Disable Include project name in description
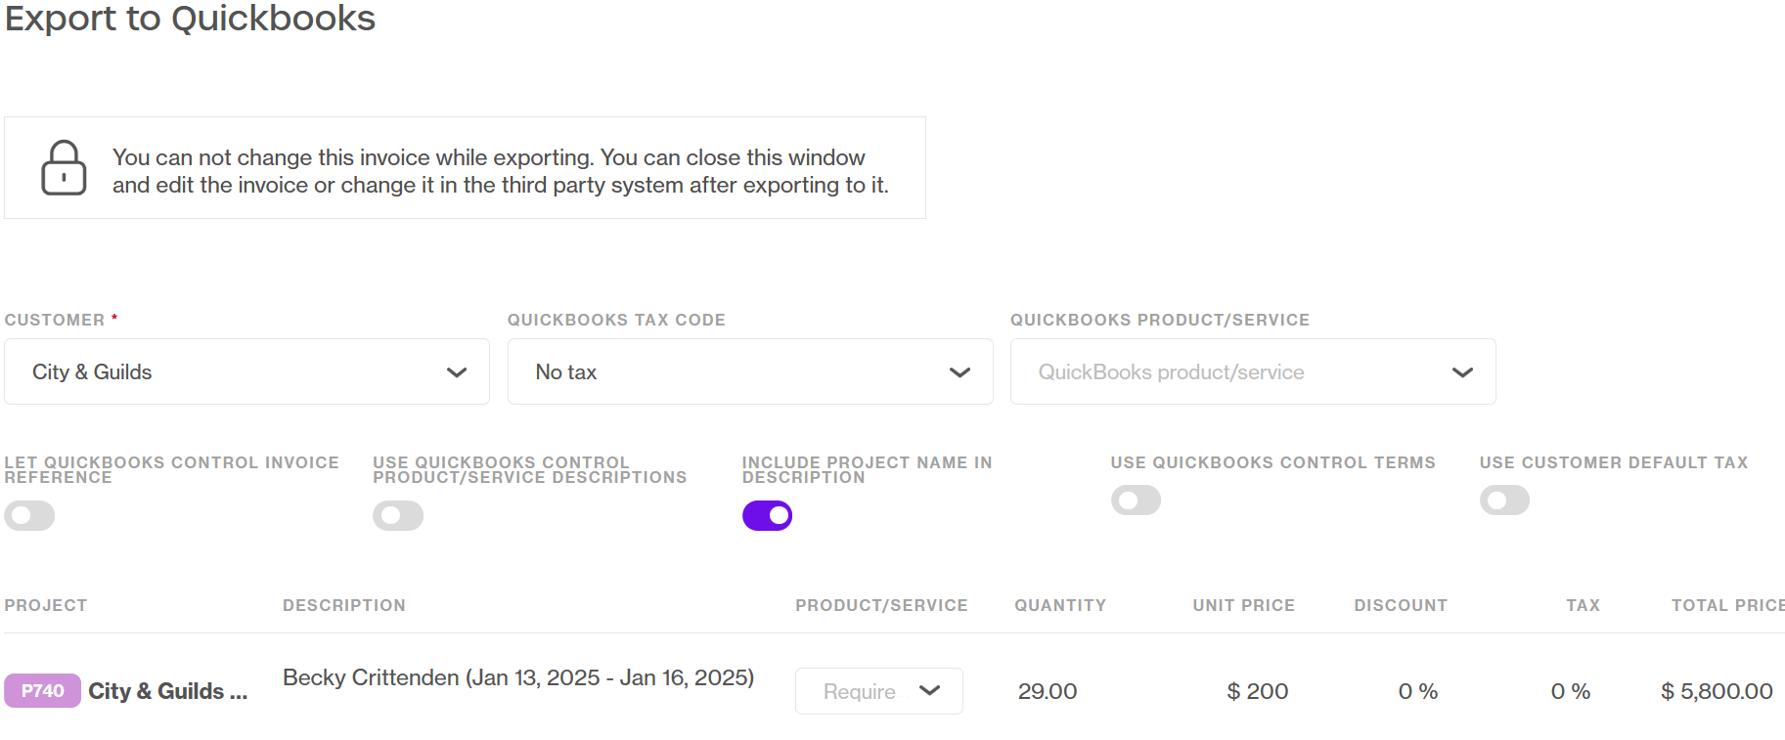 click(768, 515)
